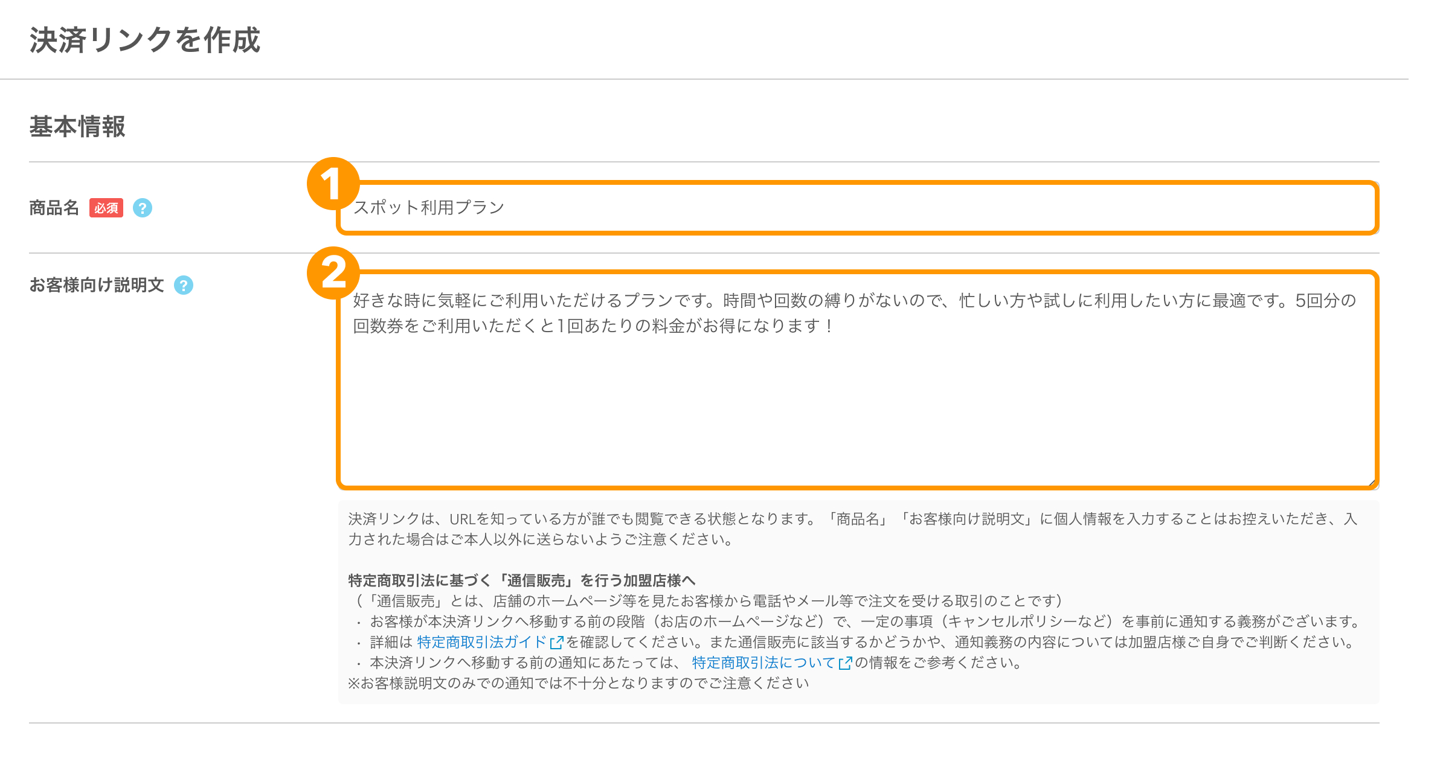Click the red 必須 required badge

pyautogui.click(x=106, y=208)
